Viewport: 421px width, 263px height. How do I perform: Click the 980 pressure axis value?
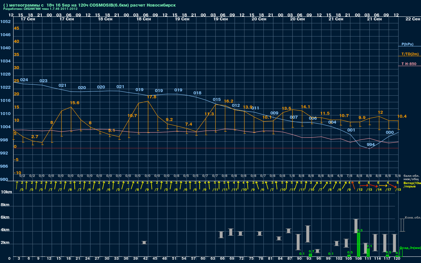click(x=4, y=179)
